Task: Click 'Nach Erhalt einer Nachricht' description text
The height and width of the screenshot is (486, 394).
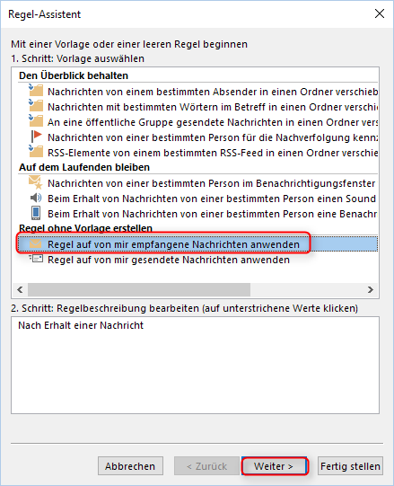Action: [81, 325]
